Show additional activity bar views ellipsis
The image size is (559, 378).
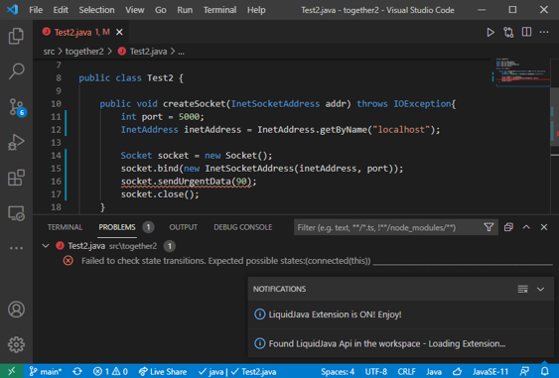coord(16,248)
